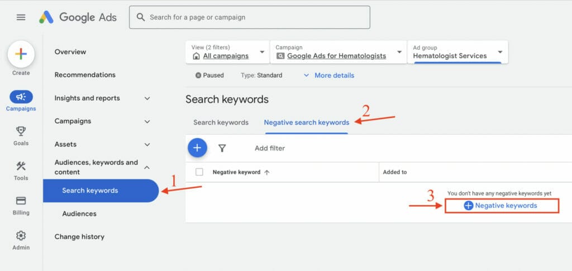Click the Google Ads logo

[x=78, y=17]
